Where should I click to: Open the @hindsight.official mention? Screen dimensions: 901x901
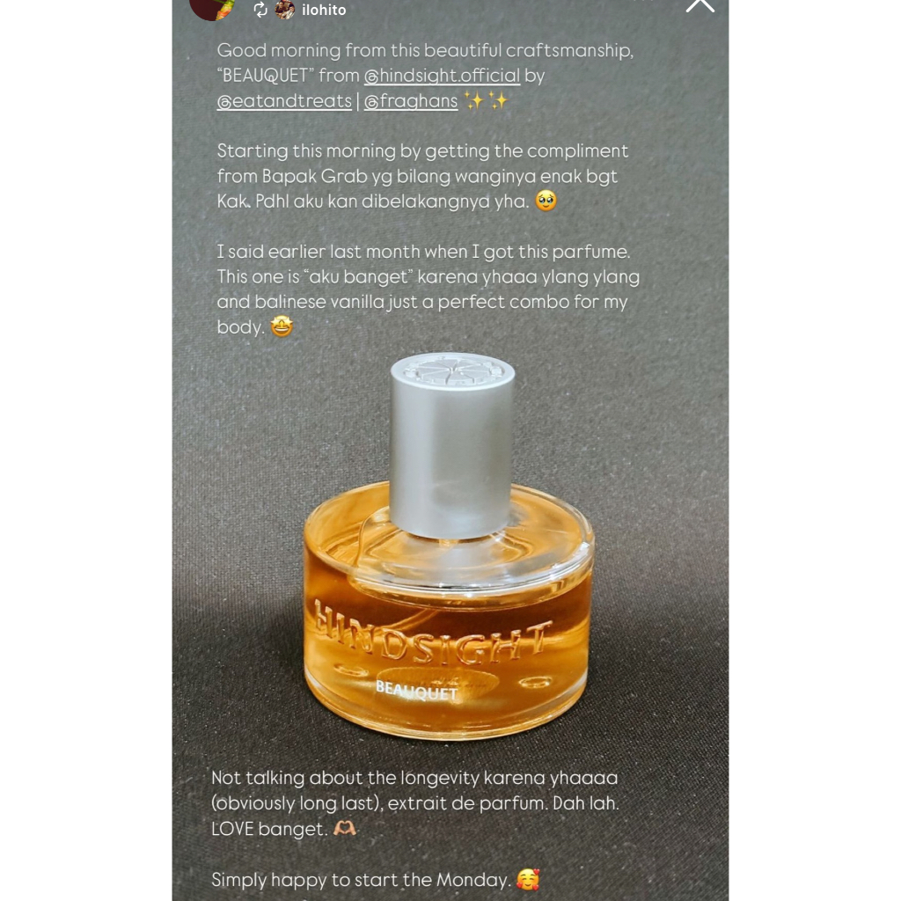(442, 76)
